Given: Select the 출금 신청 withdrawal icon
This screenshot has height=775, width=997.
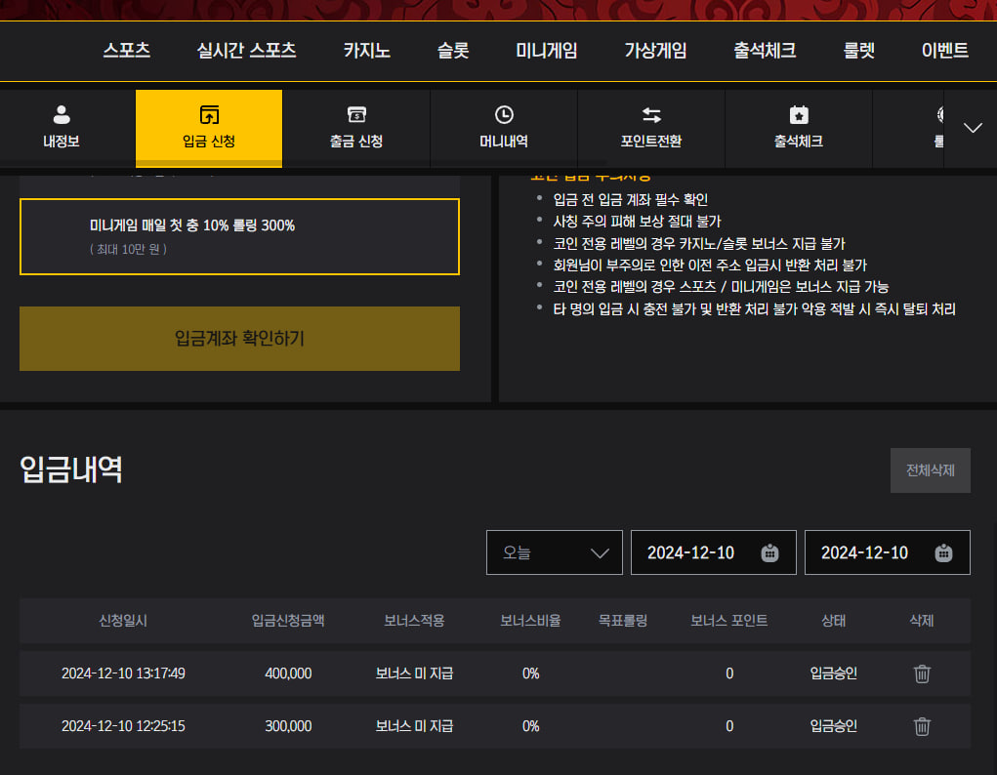Looking at the screenshot, I should 356,114.
